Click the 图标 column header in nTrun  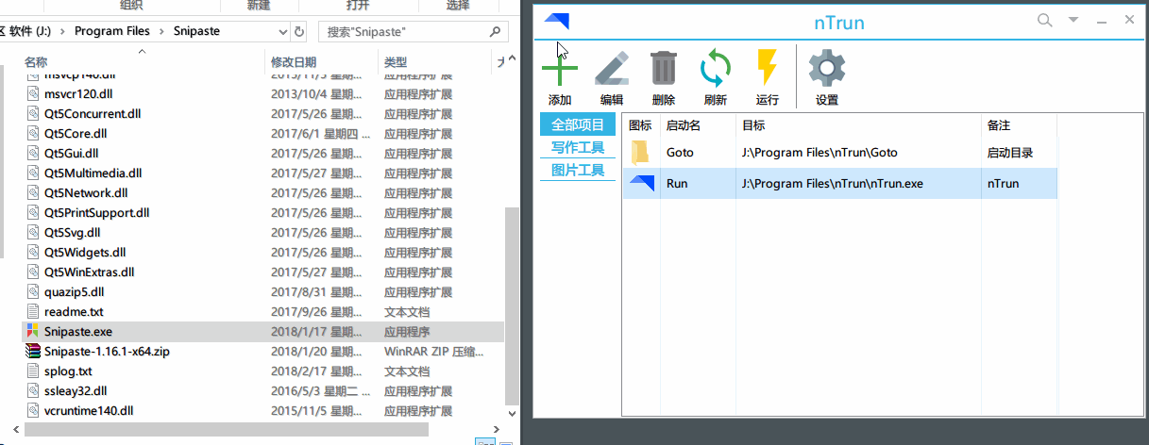pyautogui.click(x=640, y=125)
